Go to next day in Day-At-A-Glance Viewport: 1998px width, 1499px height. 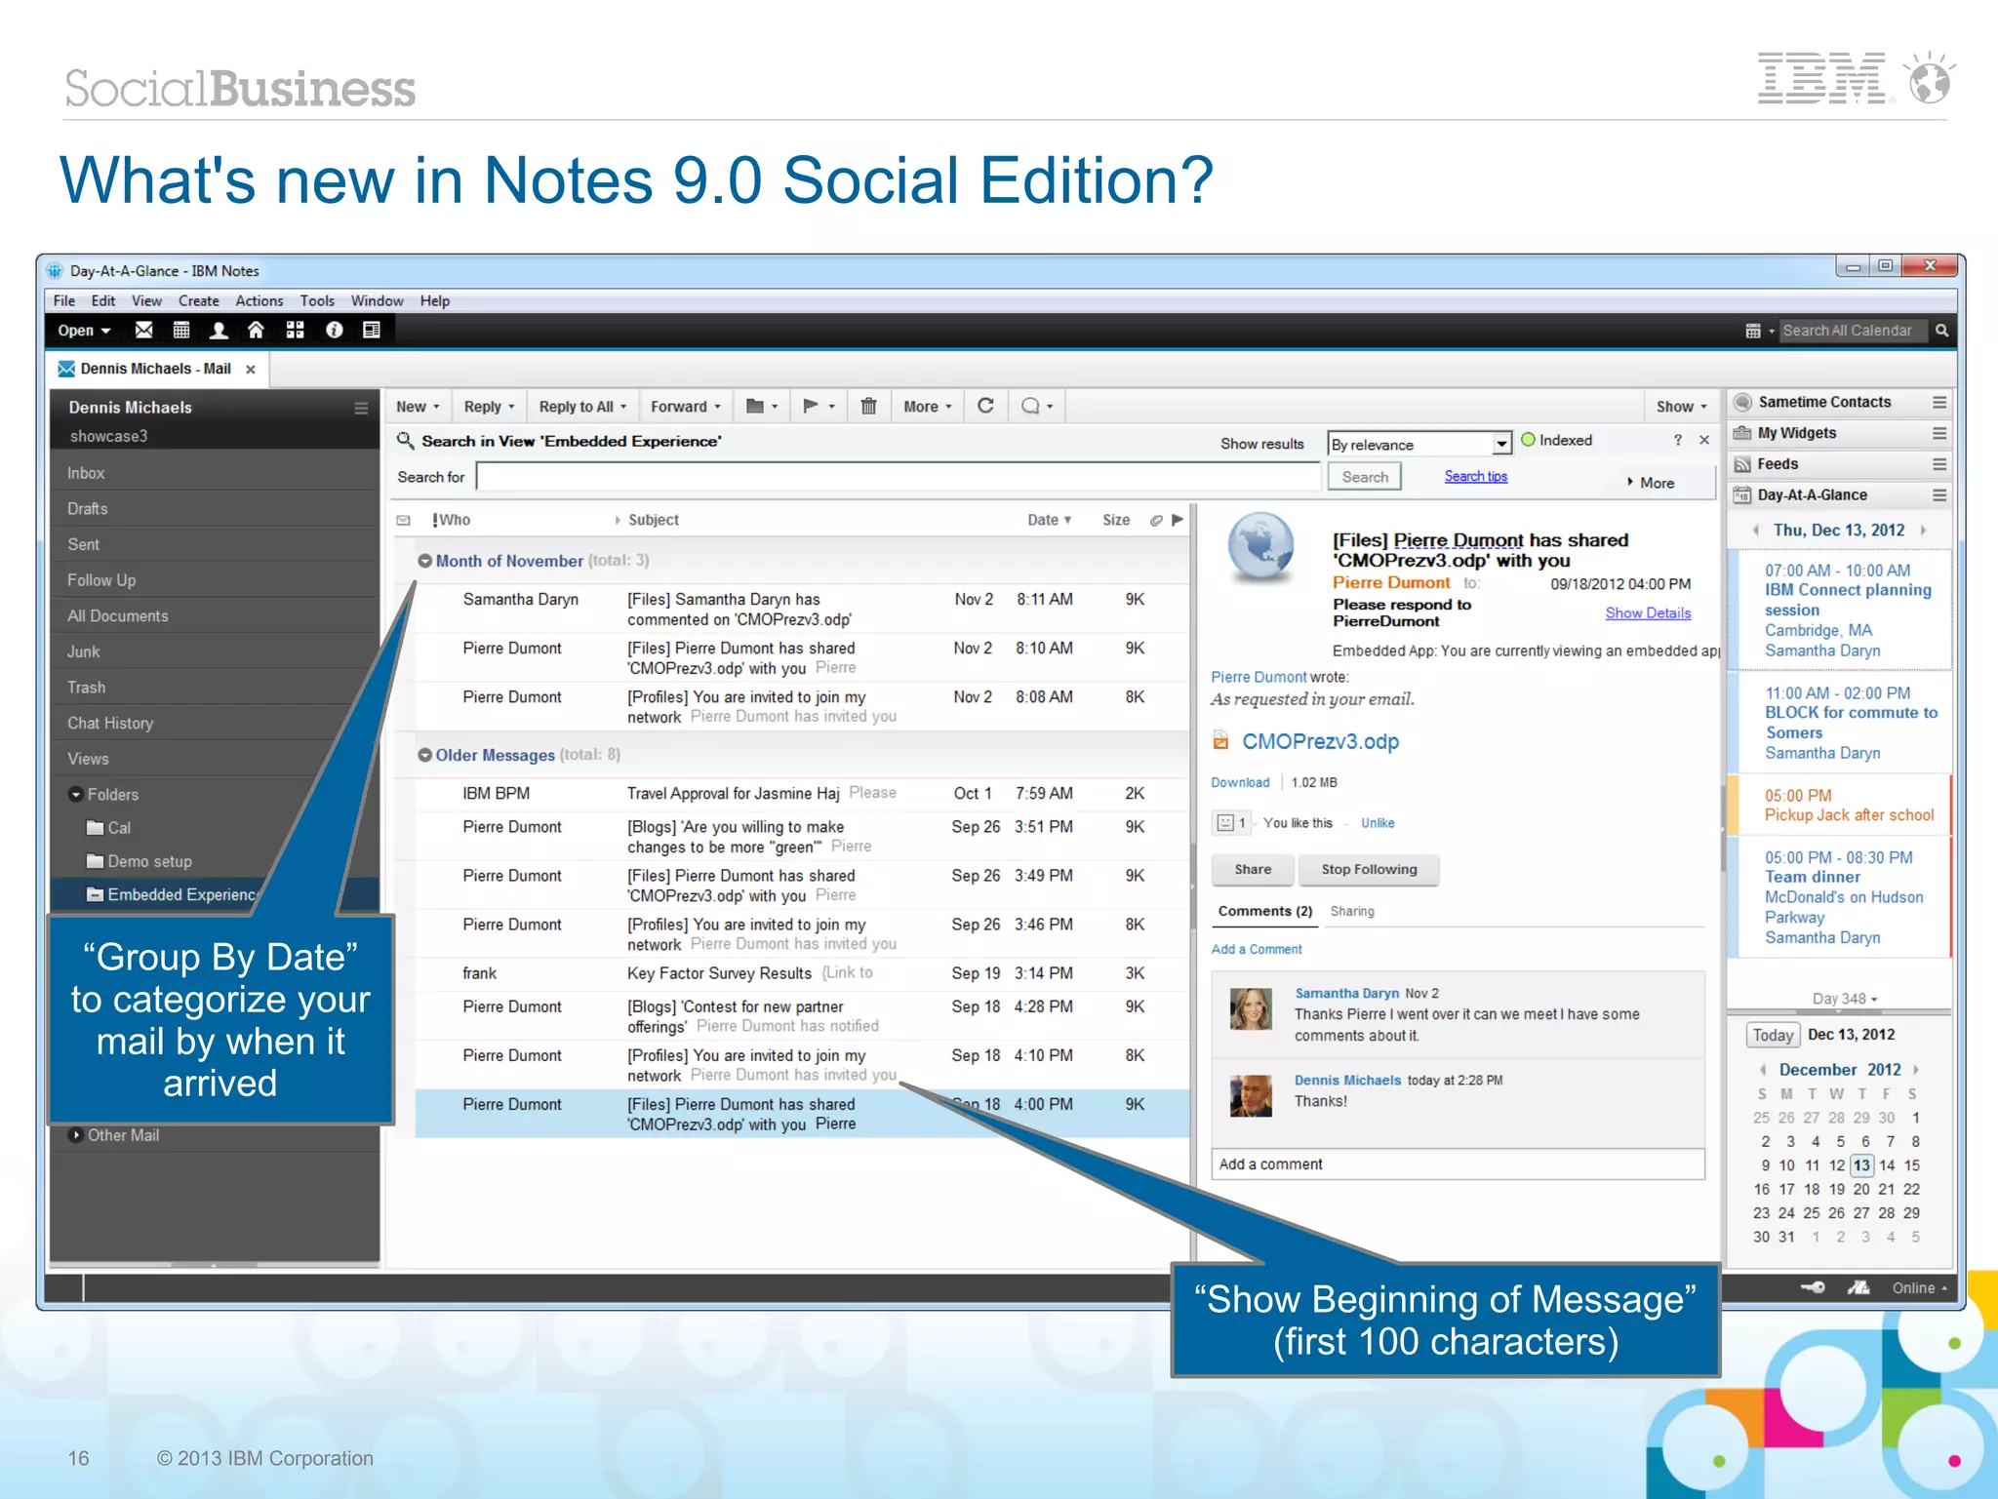pos(1923,531)
